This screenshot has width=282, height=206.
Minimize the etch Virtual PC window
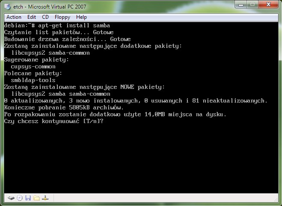[241, 5]
